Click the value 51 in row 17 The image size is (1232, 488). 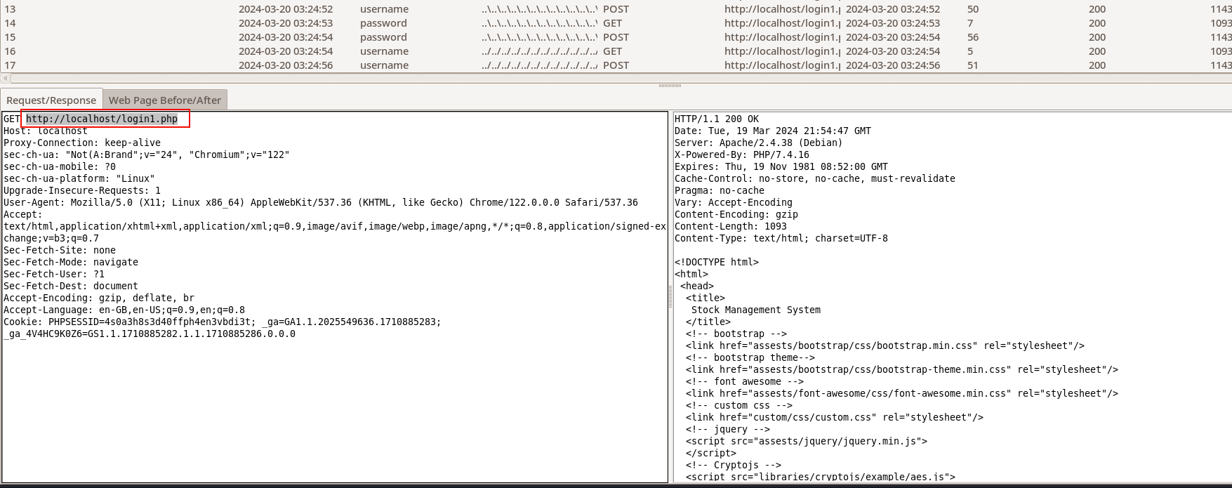pyautogui.click(x=973, y=65)
